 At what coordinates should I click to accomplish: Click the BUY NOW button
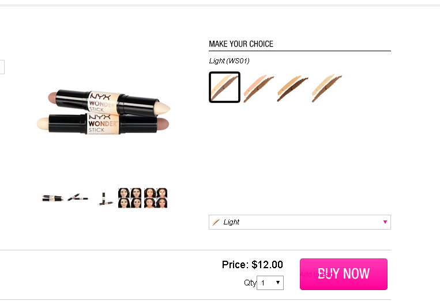(x=343, y=274)
